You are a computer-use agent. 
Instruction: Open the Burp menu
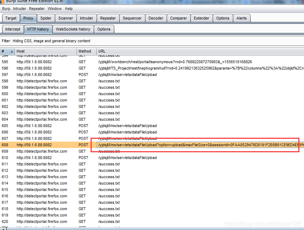[x=6, y=9]
